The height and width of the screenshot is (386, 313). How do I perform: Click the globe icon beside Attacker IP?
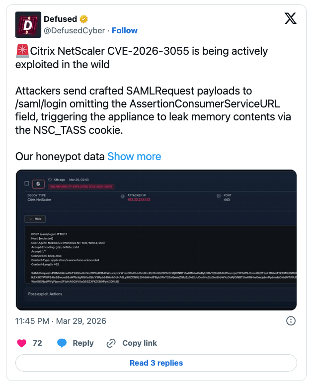[x=123, y=196]
